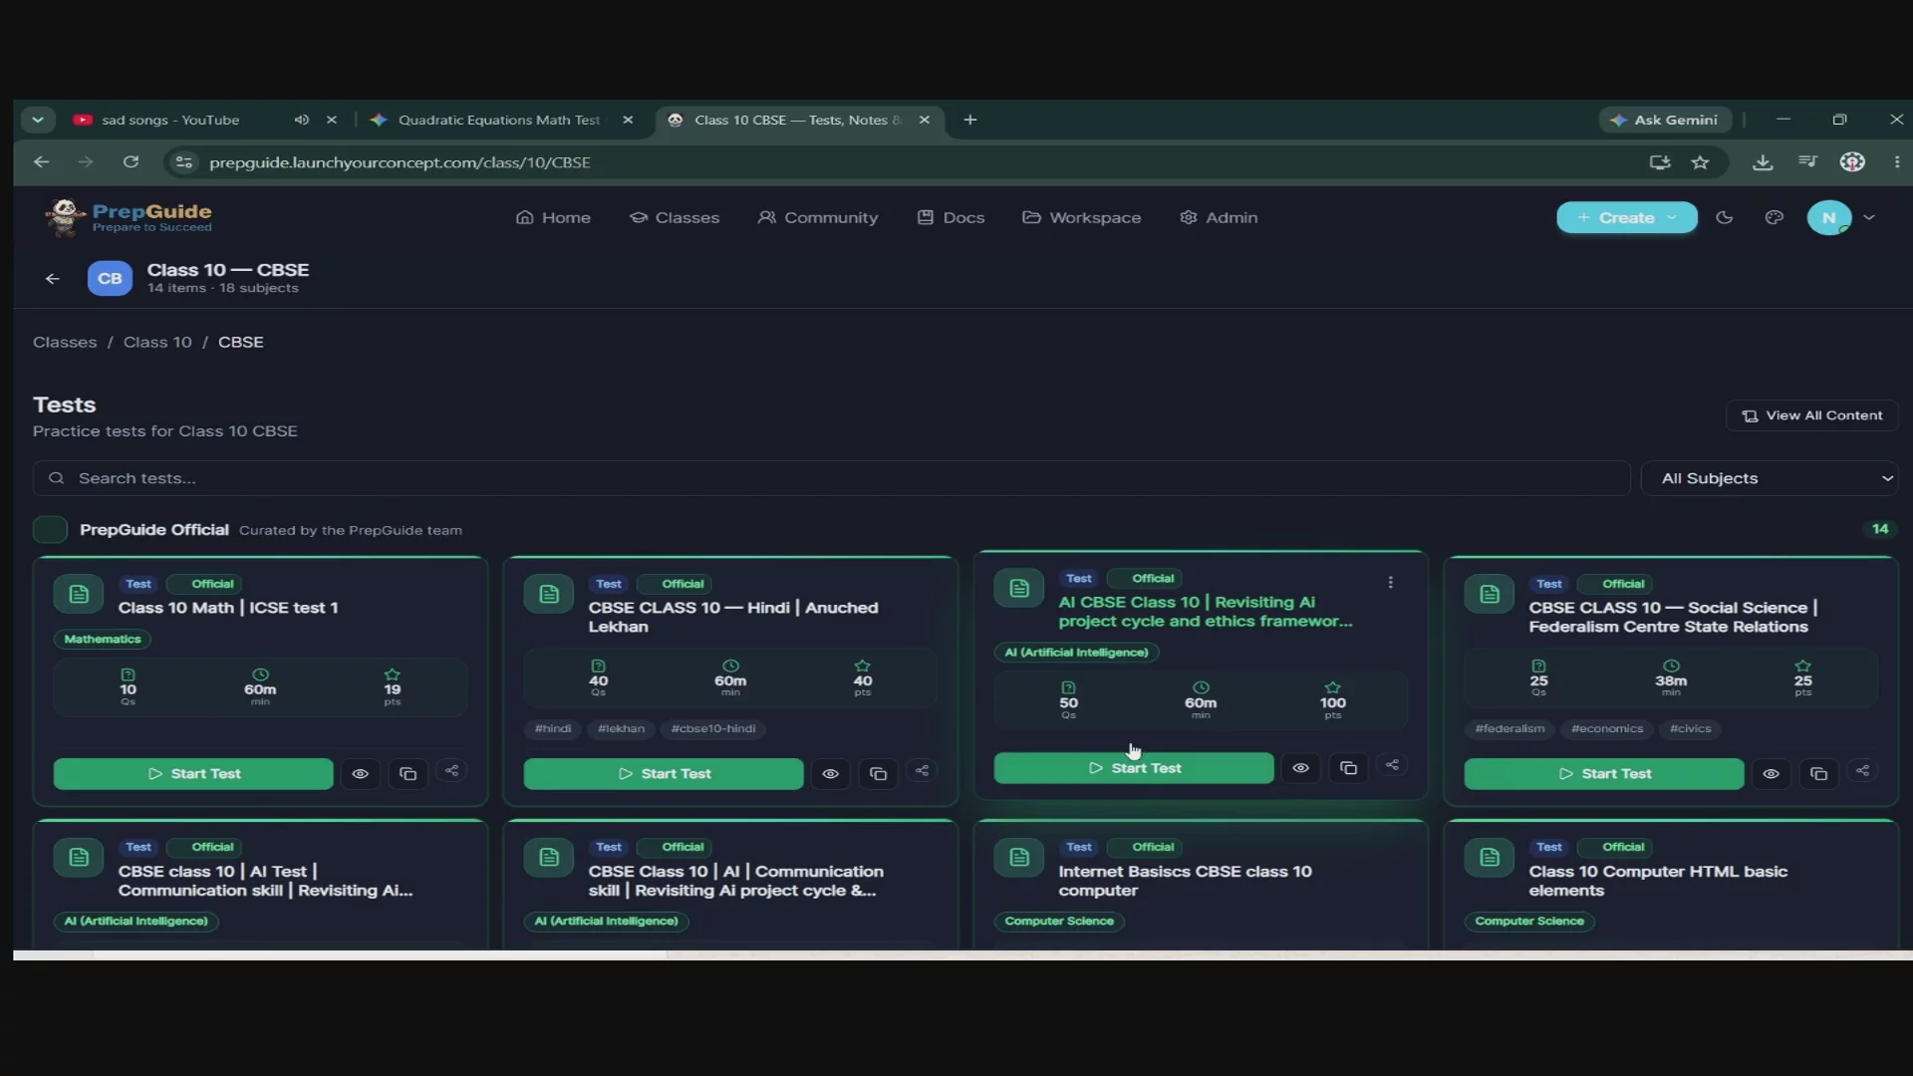Share Class 10 Math ICSE test
1913x1076 pixels.
(452, 771)
